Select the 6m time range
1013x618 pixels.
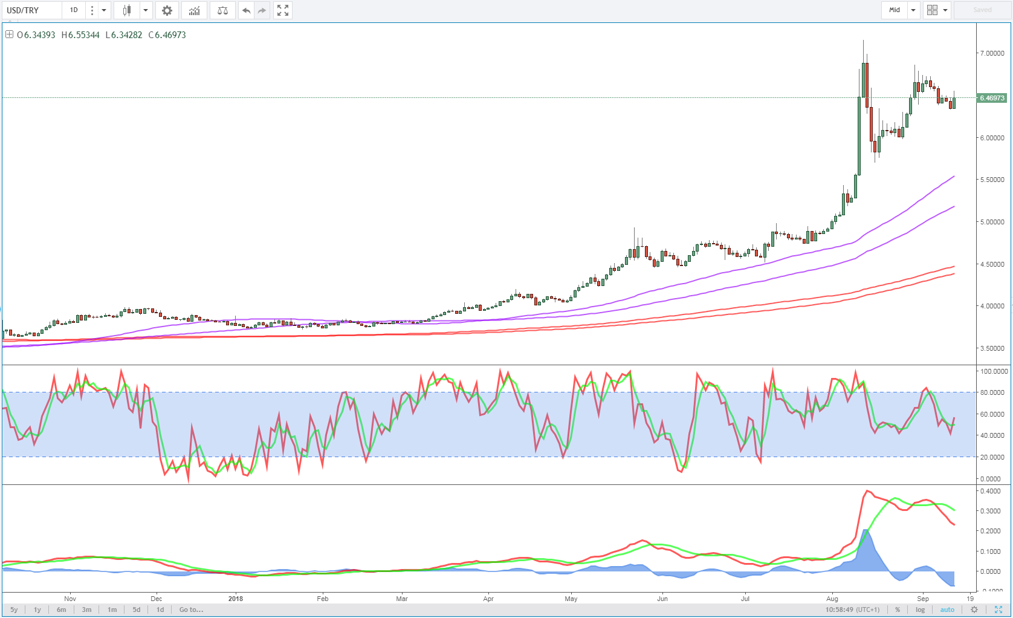[x=62, y=610]
